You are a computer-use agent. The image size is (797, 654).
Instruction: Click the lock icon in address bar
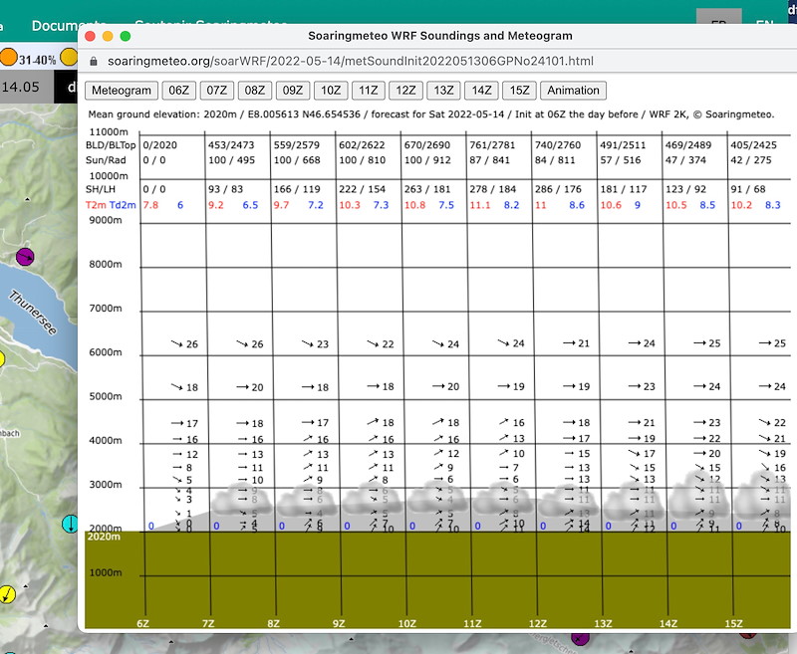pyautogui.click(x=93, y=62)
